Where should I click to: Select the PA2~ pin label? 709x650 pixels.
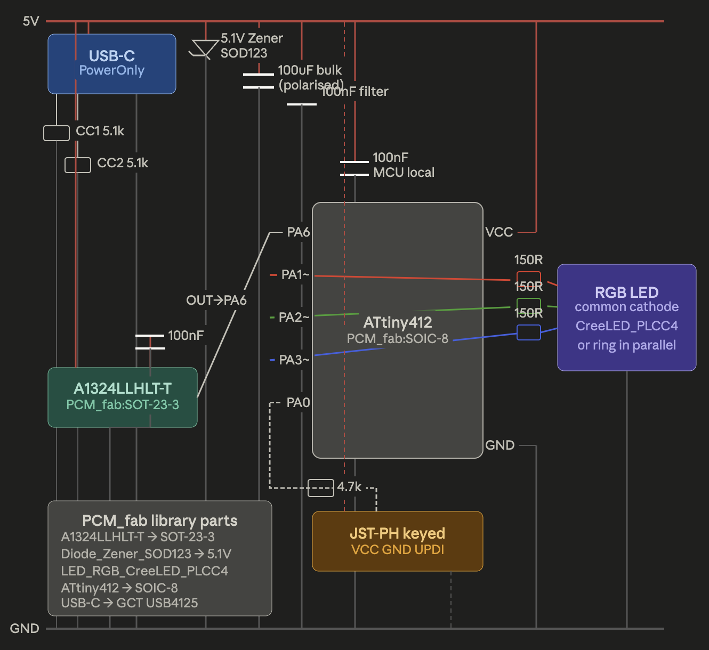pos(294,318)
